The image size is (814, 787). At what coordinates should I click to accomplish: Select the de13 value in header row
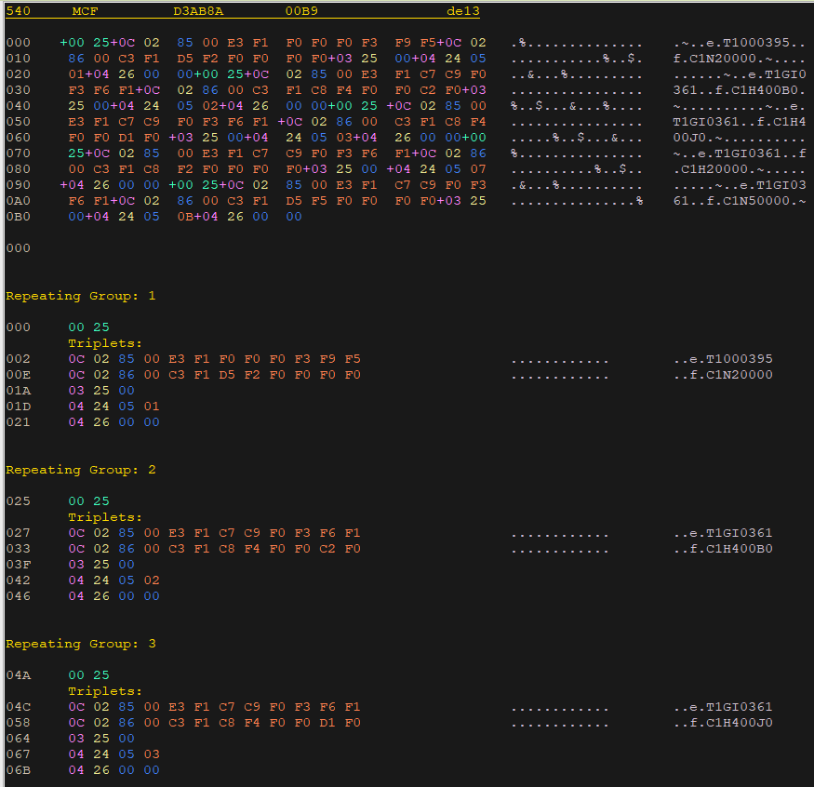coord(462,11)
